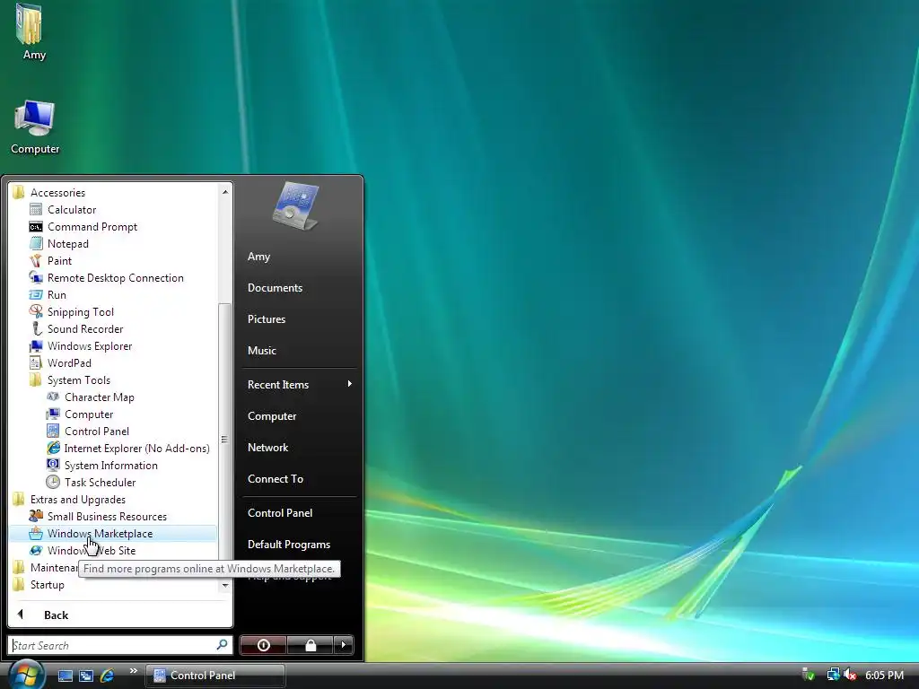Launch the Snipping Tool

(x=80, y=311)
